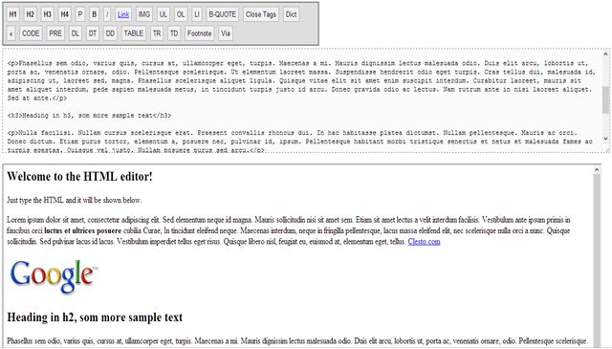
Task: Click 'Heading in h2, som more sample text'
Action: (x=95, y=317)
